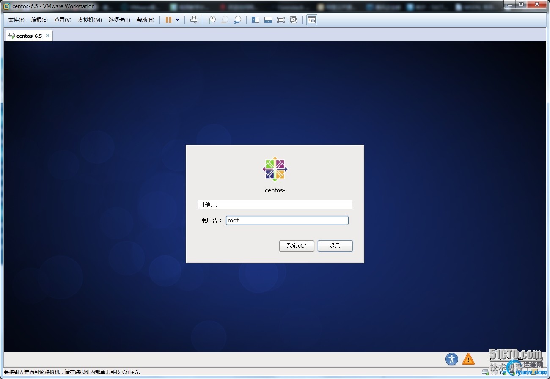Open the power options dropdown arrow beside pause

pyautogui.click(x=177, y=20)
